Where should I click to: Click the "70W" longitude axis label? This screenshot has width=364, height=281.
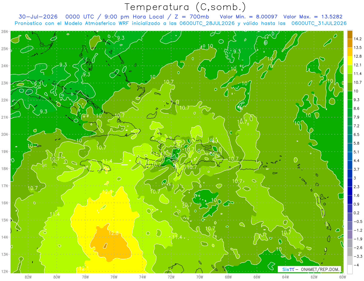pos(200,277)
